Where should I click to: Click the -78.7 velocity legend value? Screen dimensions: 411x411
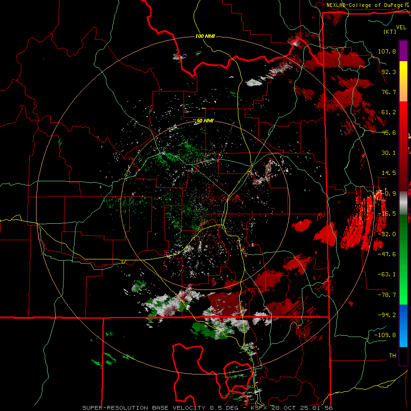coord(387,295)
